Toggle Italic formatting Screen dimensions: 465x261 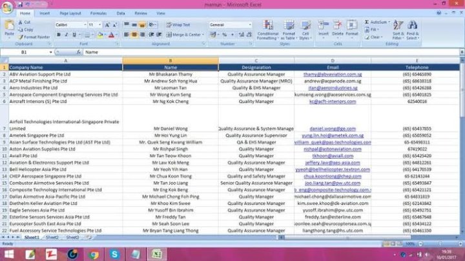(65, 35)
